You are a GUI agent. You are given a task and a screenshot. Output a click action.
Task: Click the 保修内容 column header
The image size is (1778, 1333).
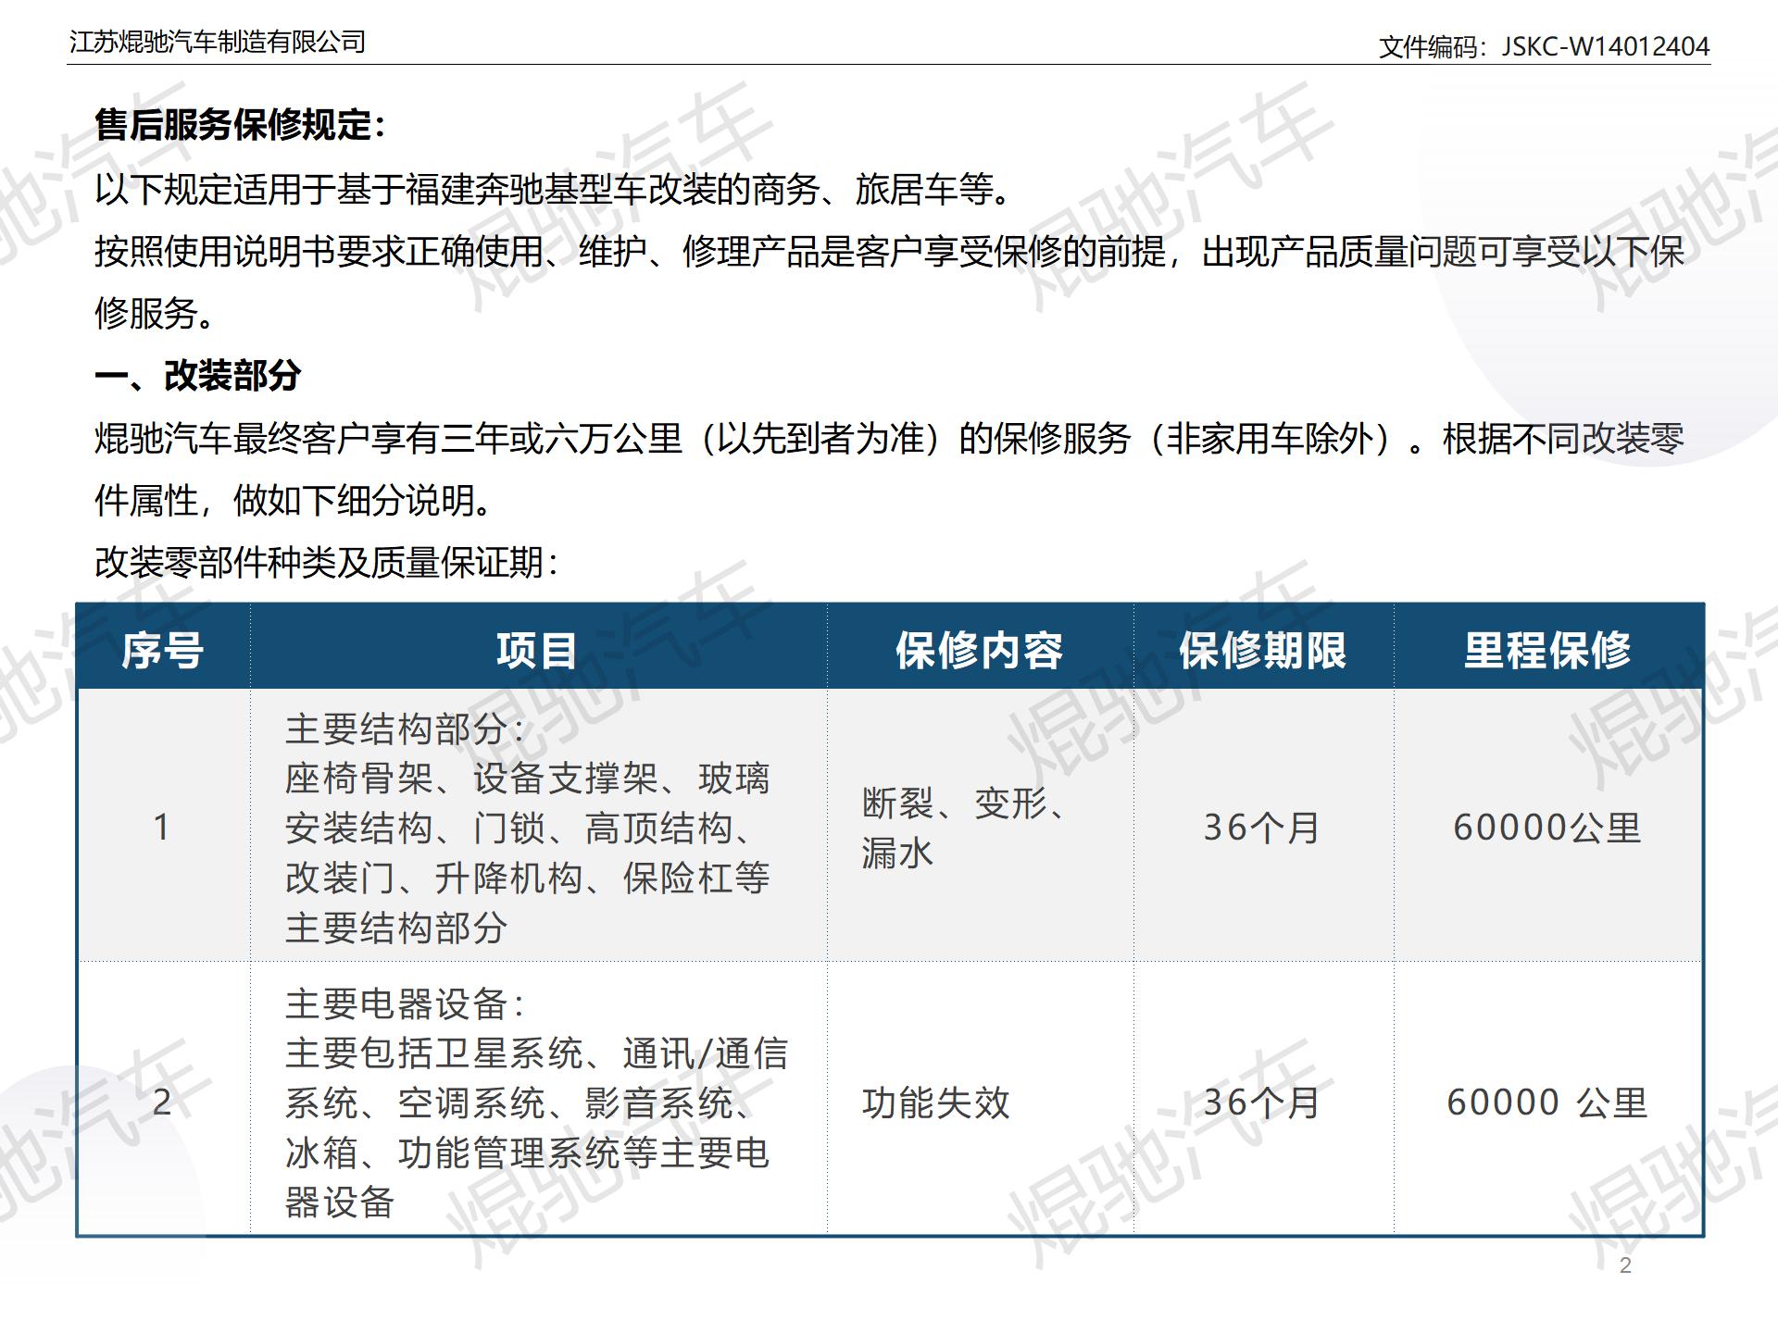pos(980,650)
